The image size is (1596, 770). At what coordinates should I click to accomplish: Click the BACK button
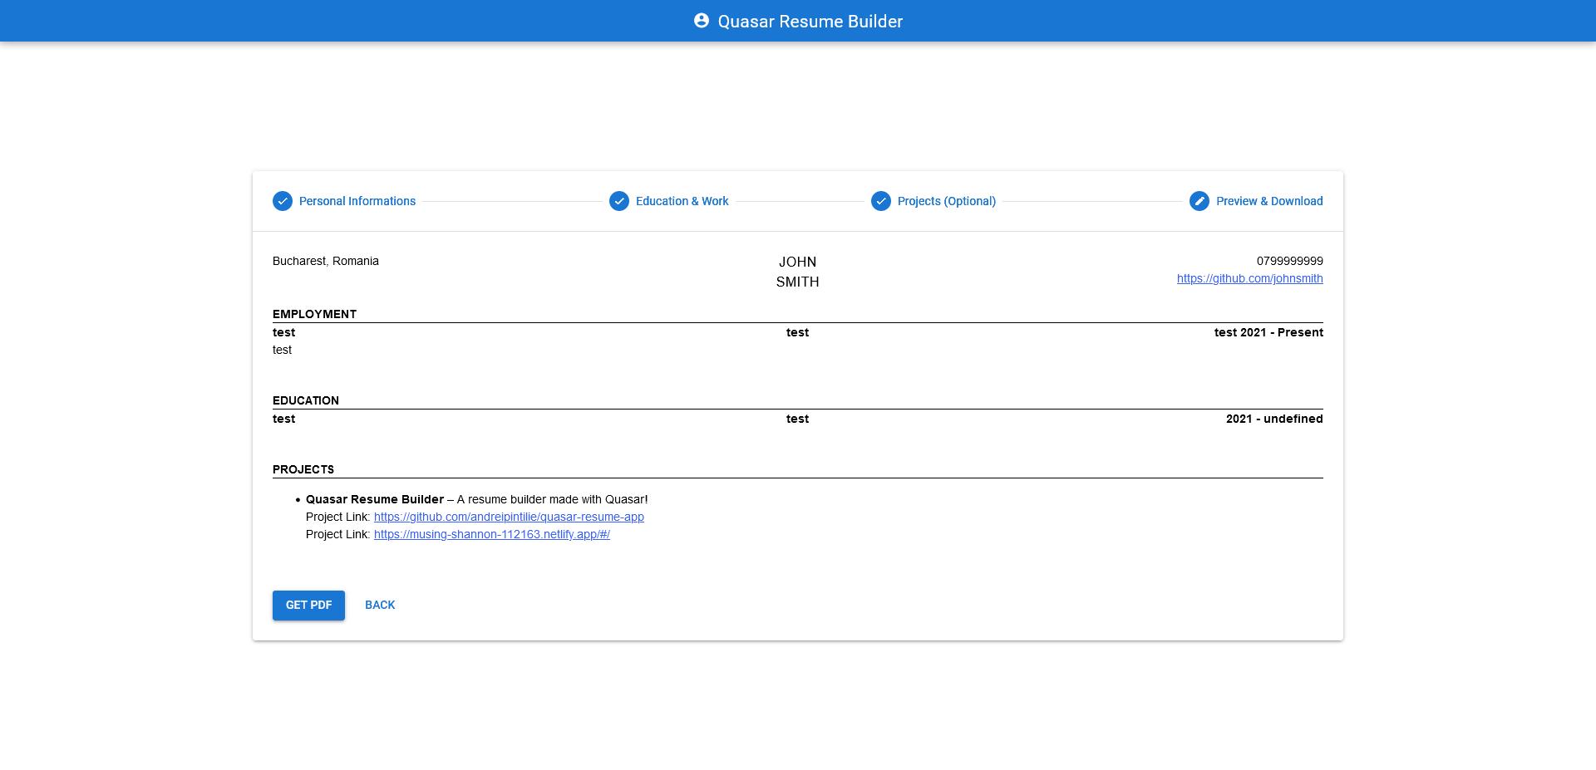[380, 606]
